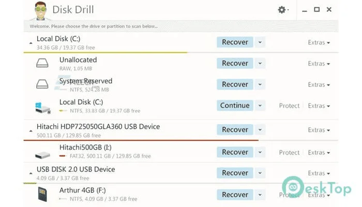Image resolution: width=362 pixels, height=207 pixels.
Task: Collapse the Hitachi HDP725050GLA360 USB Device group
Action: point(31,131)
